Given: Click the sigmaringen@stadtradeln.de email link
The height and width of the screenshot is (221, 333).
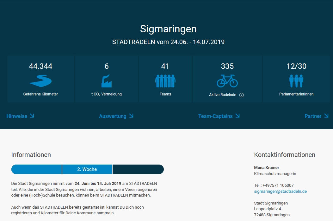Looking at the screenshot, I should 280,192.
